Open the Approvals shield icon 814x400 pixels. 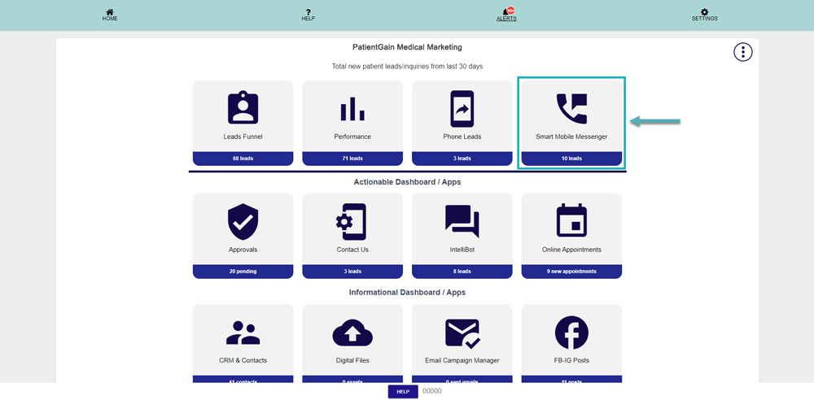pyautogui.click(x=243, y=222)
